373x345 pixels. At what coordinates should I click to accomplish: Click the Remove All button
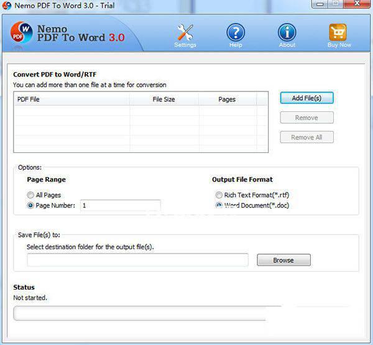307,137
